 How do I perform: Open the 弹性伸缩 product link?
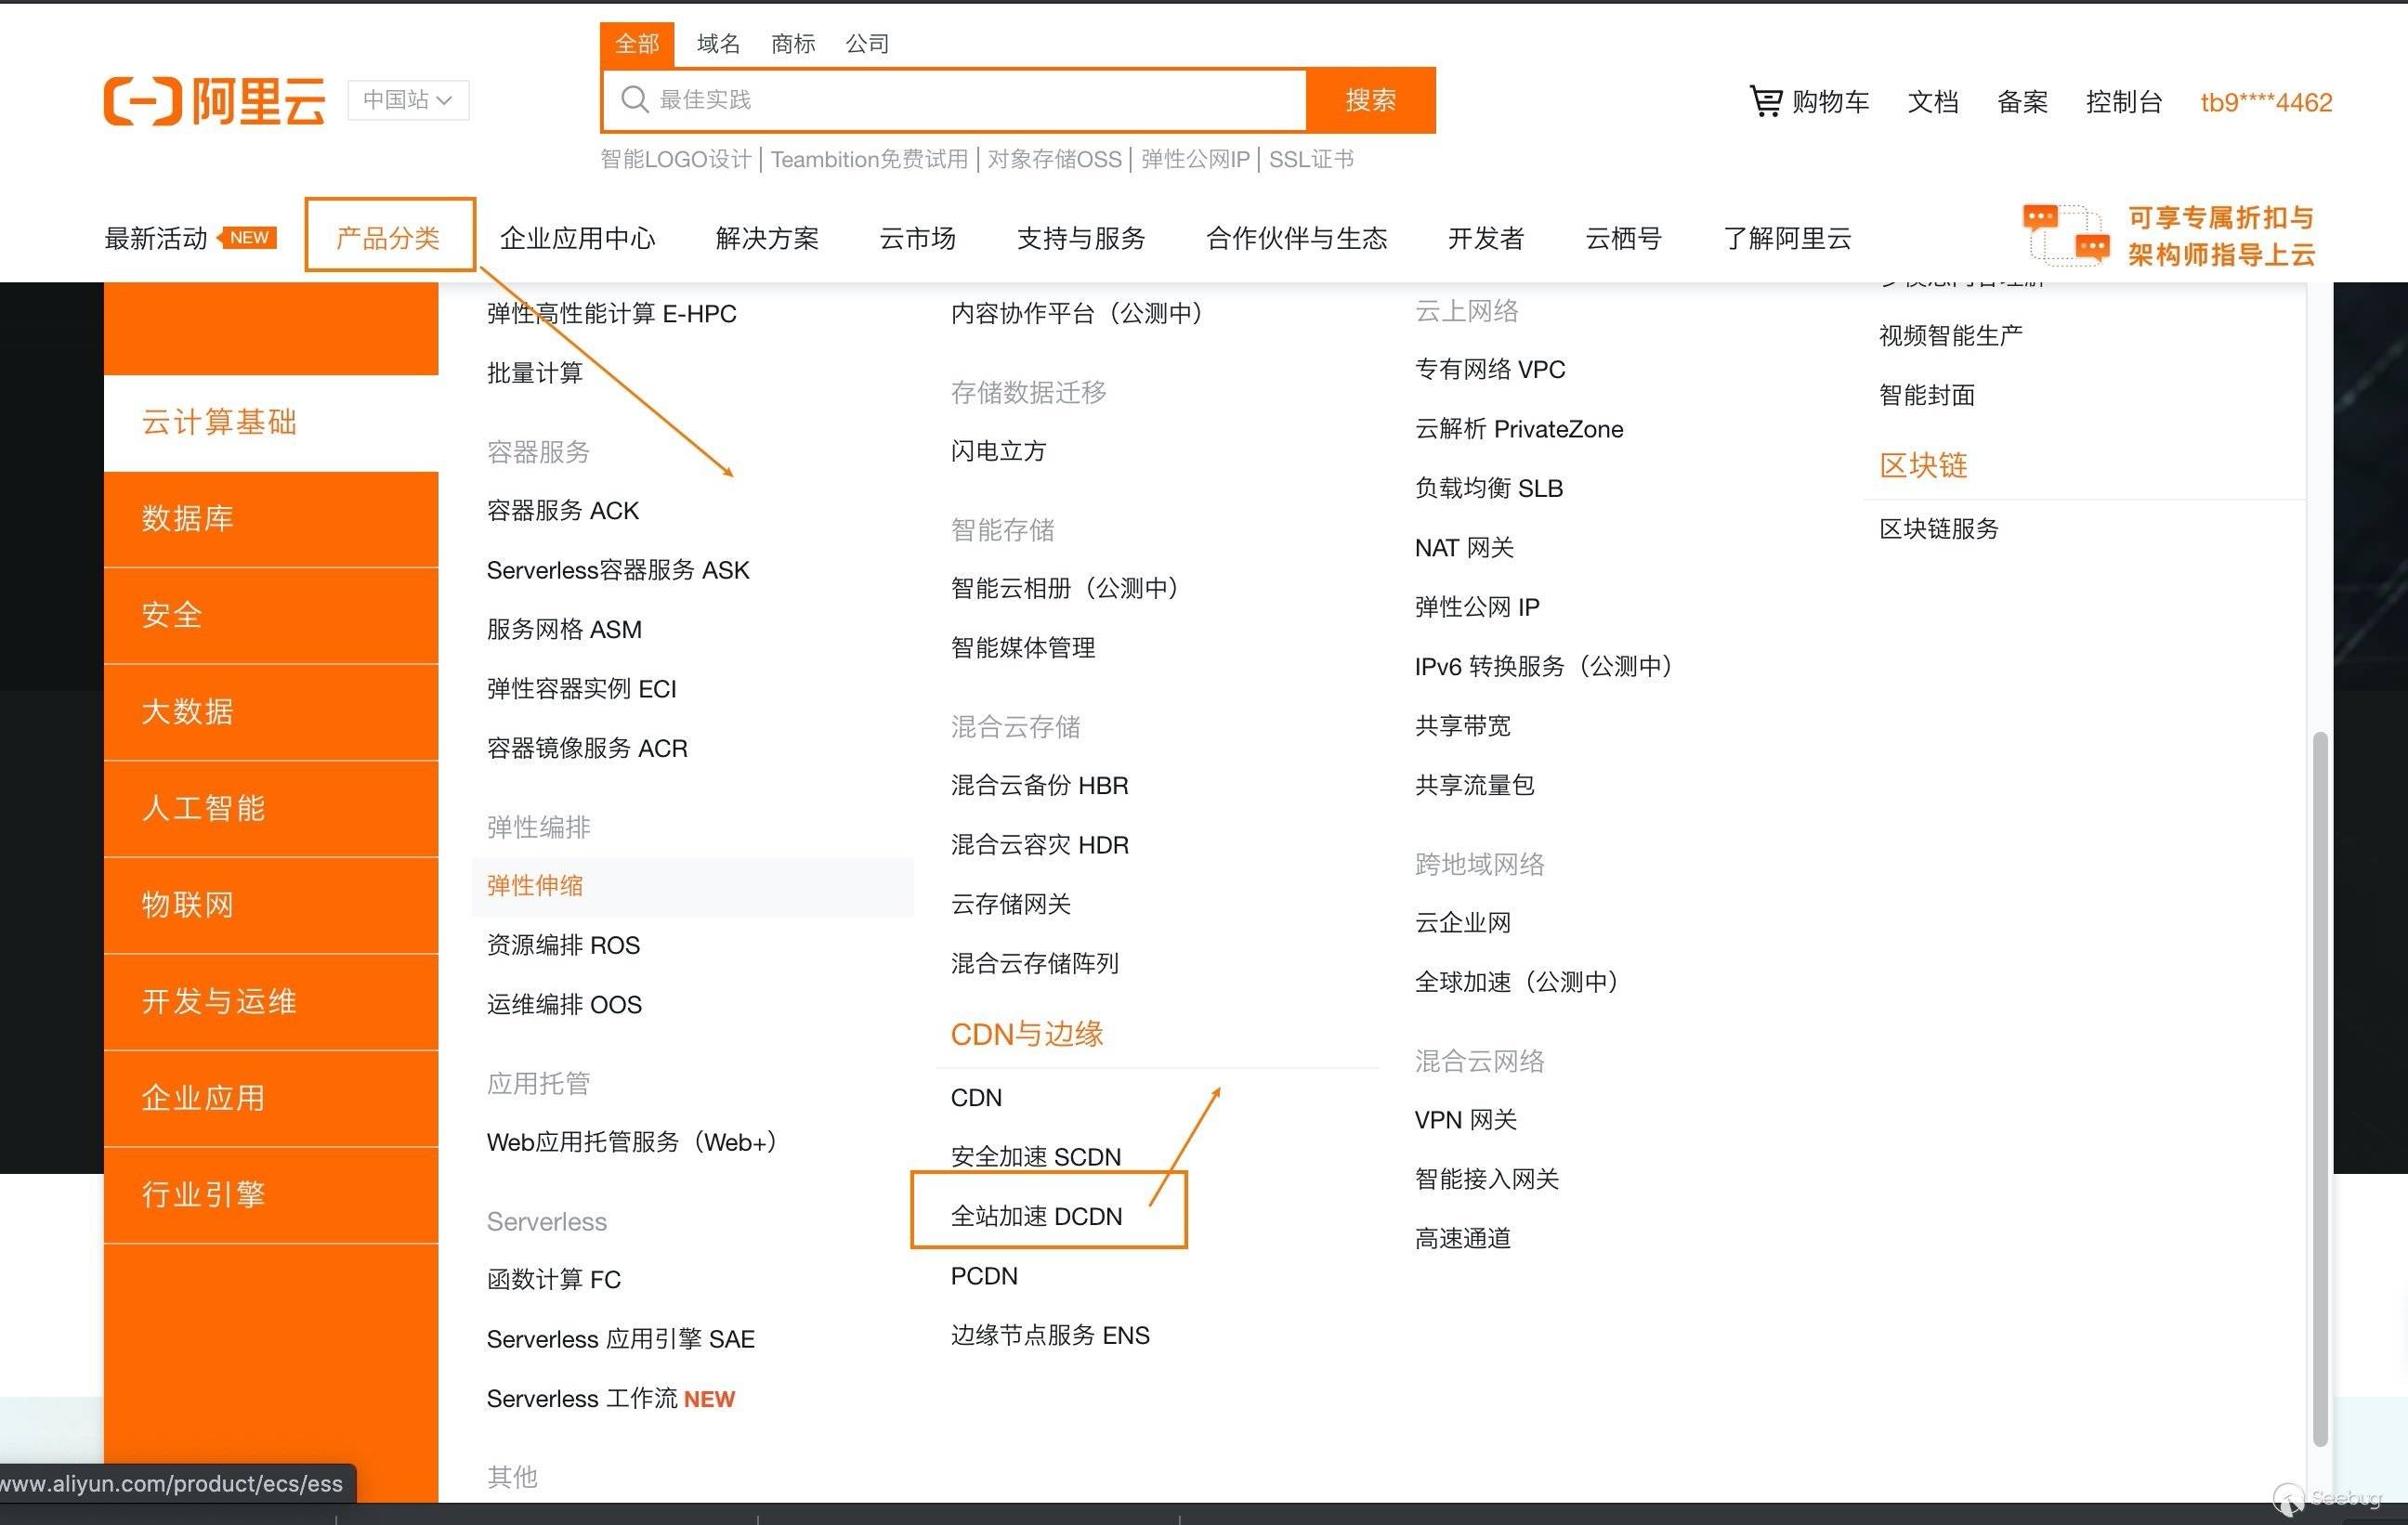[x=535, y=886]
